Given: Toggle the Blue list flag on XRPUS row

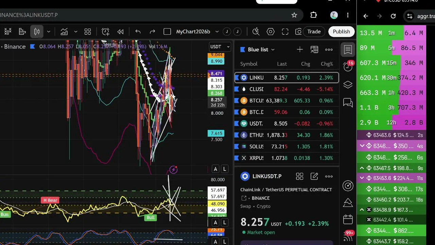Looking at the screenshot, I should pos(237,158).
